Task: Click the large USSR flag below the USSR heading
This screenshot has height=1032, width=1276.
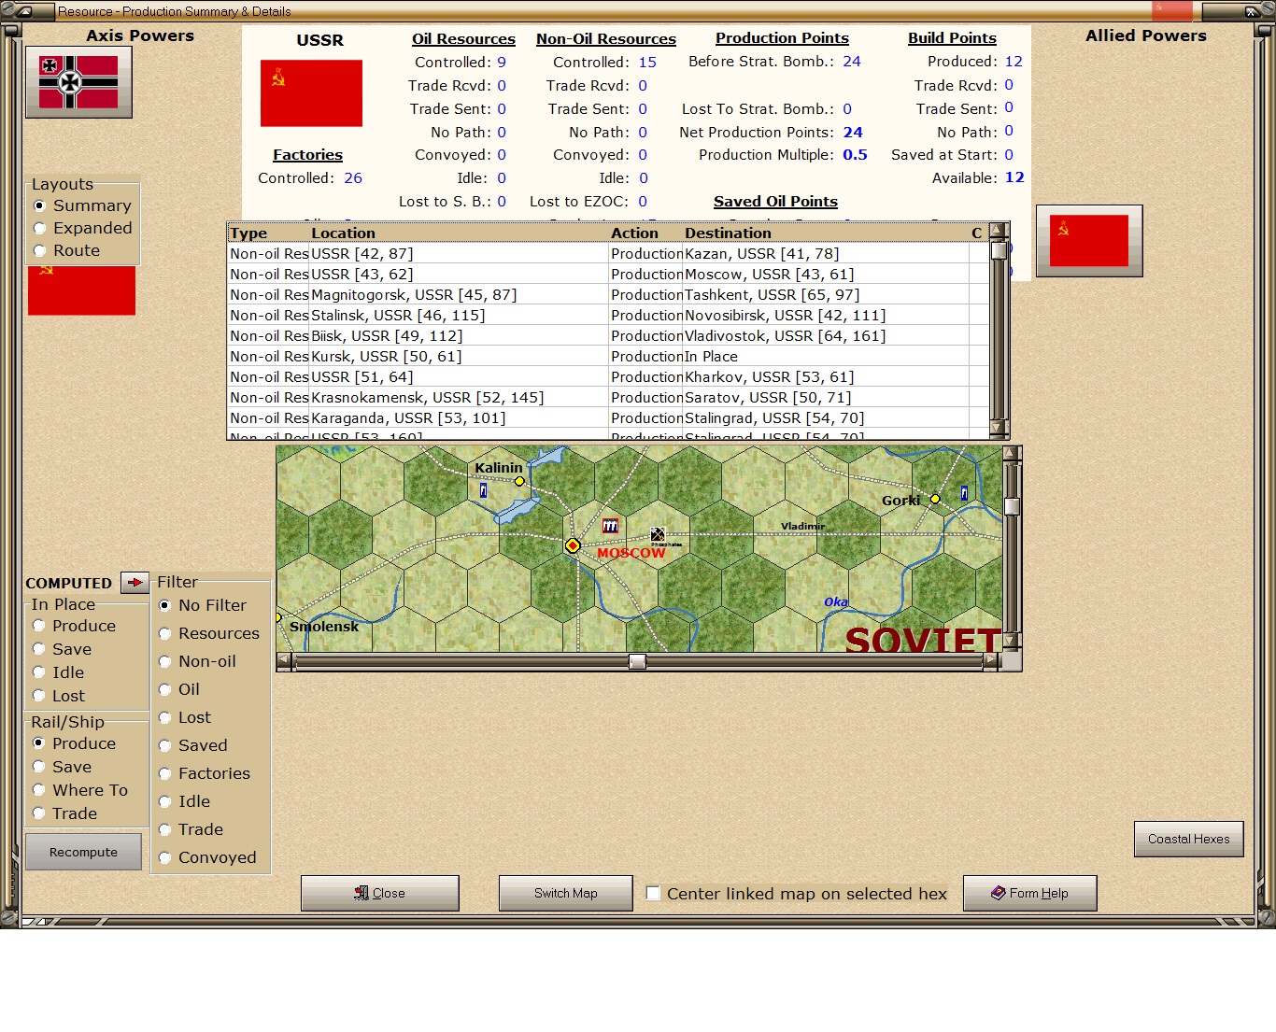Action: pos(311,93)
